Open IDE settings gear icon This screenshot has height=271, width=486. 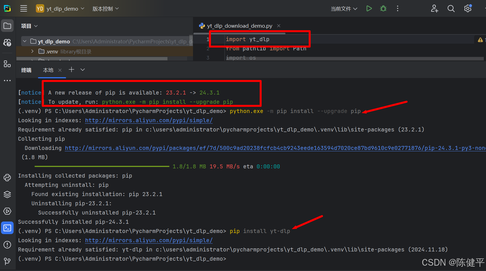[x=468, y=9]
